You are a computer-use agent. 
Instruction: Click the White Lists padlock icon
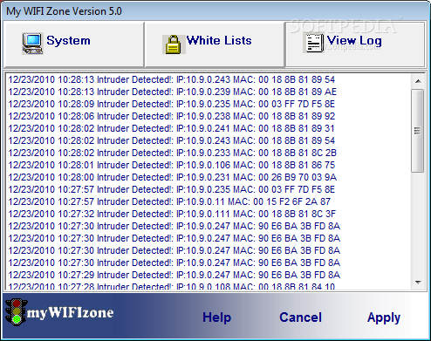coord(174,44)
